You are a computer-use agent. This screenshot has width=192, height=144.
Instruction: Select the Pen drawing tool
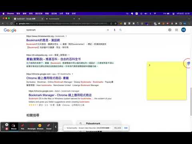click(22, 127)
